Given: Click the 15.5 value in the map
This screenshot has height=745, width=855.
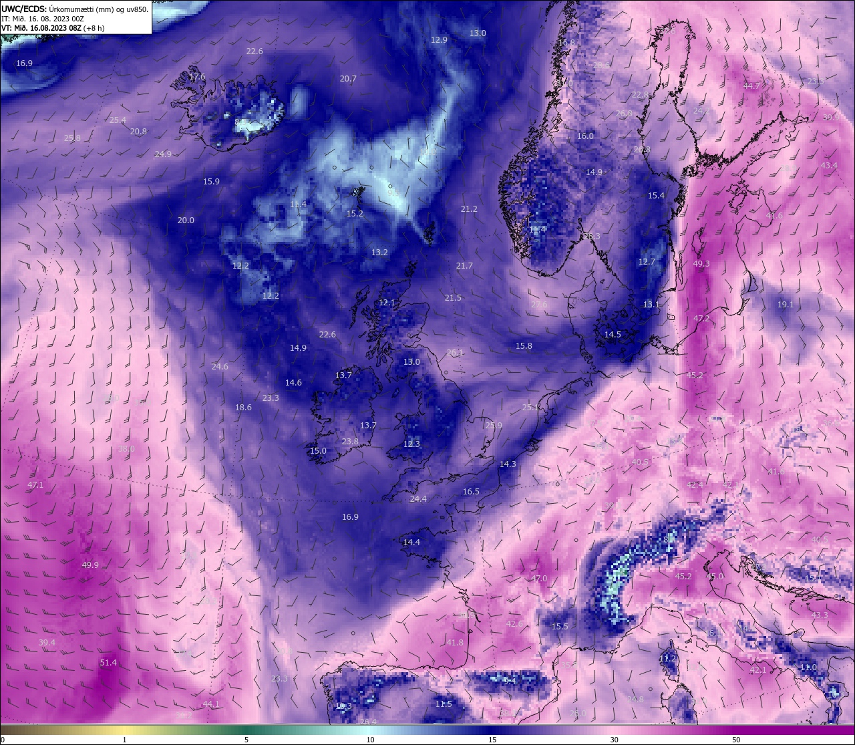Looking at the screenshot, I should [560, 627].
